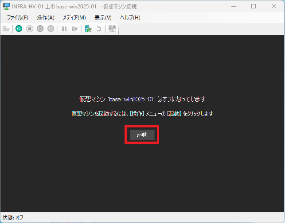Viewport: 285px width, 223px height.
Task: Click the 起動 button to start VM
Action: [142, 135]
